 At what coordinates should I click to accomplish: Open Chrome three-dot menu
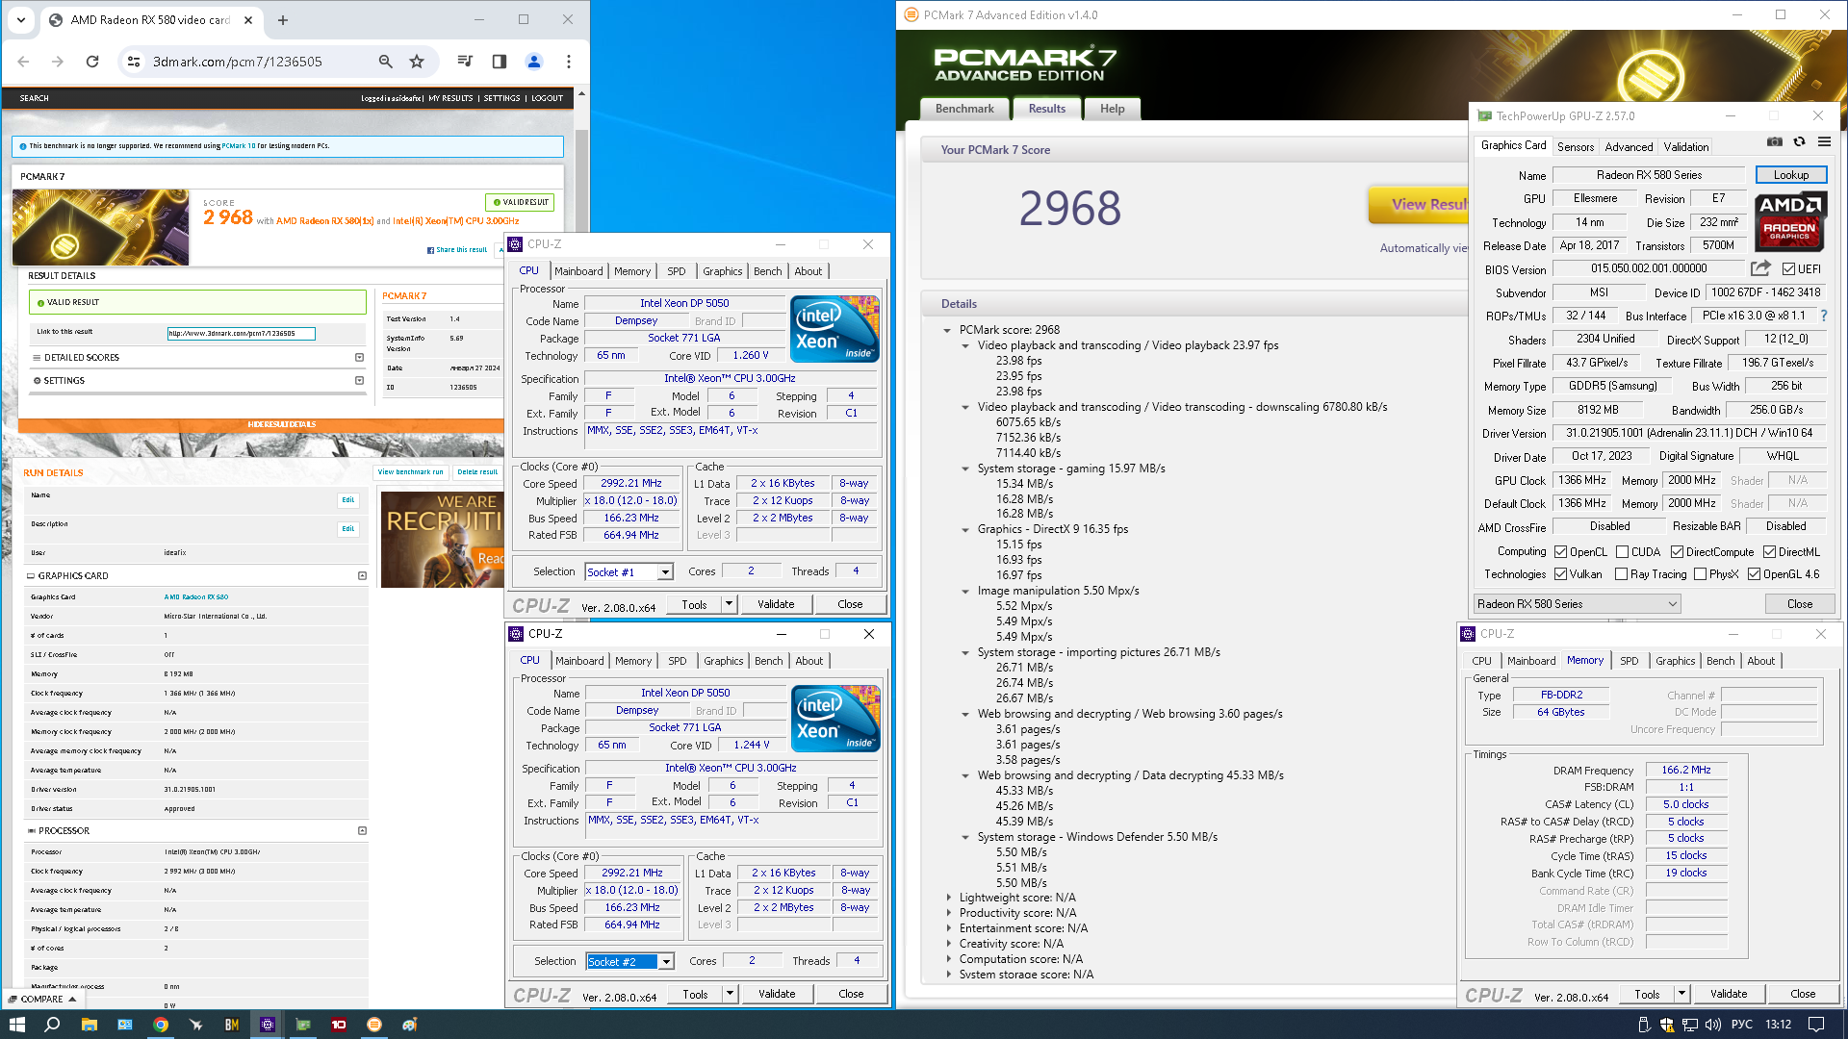coord(569,62)
